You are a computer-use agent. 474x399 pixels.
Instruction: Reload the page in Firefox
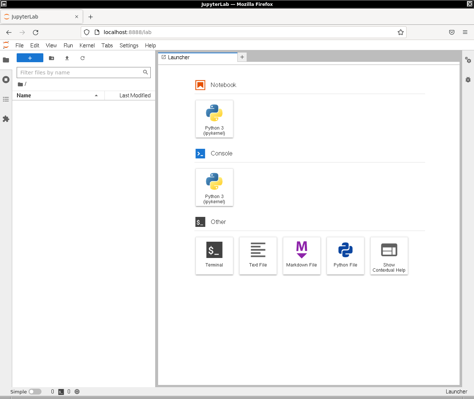pos(36,32)
